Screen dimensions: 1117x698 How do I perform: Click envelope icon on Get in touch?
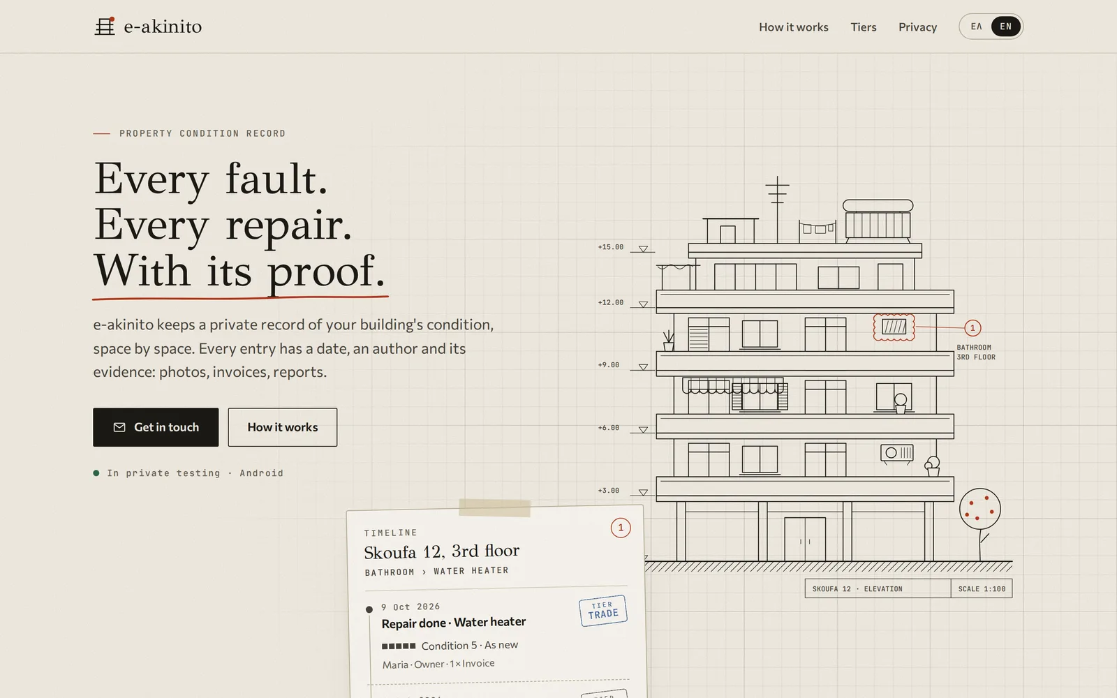pos(119,427)
